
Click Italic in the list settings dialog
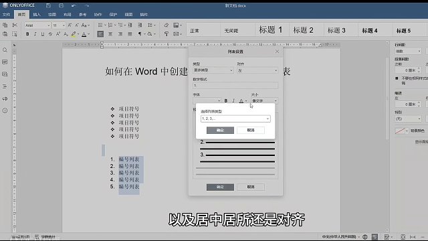pyautogui.click(x=233, y=101)
